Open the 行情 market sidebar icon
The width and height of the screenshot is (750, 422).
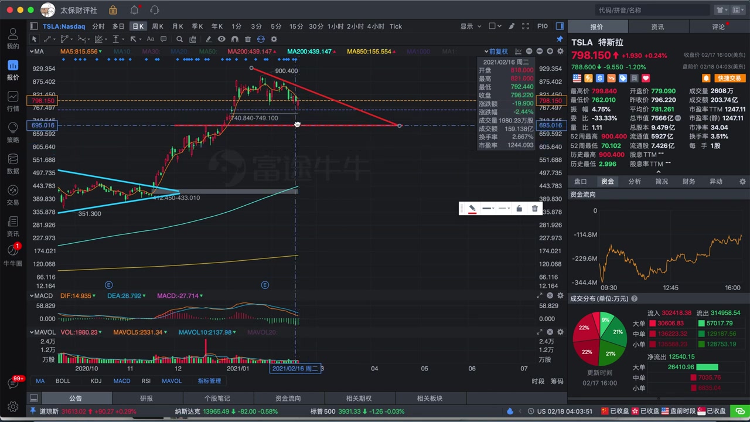[12, 101]
